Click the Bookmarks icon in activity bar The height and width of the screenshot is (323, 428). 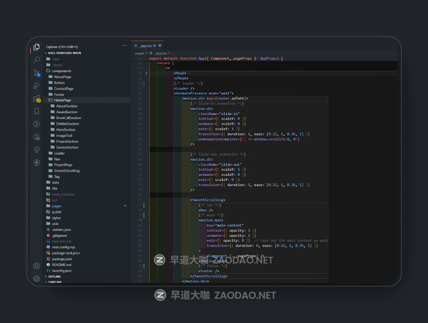pos(36,111)
